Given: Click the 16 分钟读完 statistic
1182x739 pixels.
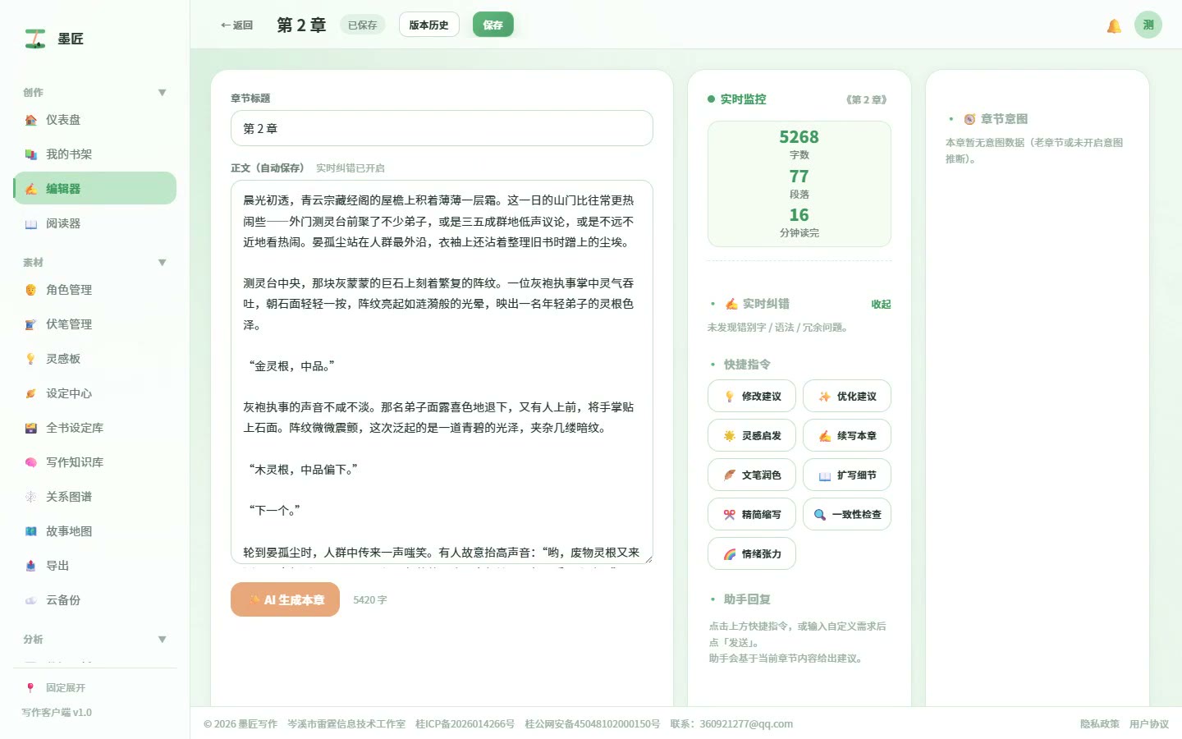Looking at the screenshot, I should (x=799, y=222).
